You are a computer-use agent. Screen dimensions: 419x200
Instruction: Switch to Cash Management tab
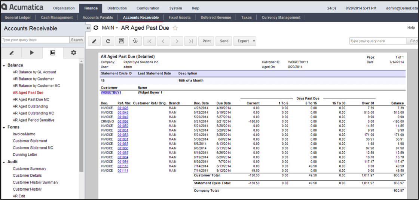pos(56,17)
